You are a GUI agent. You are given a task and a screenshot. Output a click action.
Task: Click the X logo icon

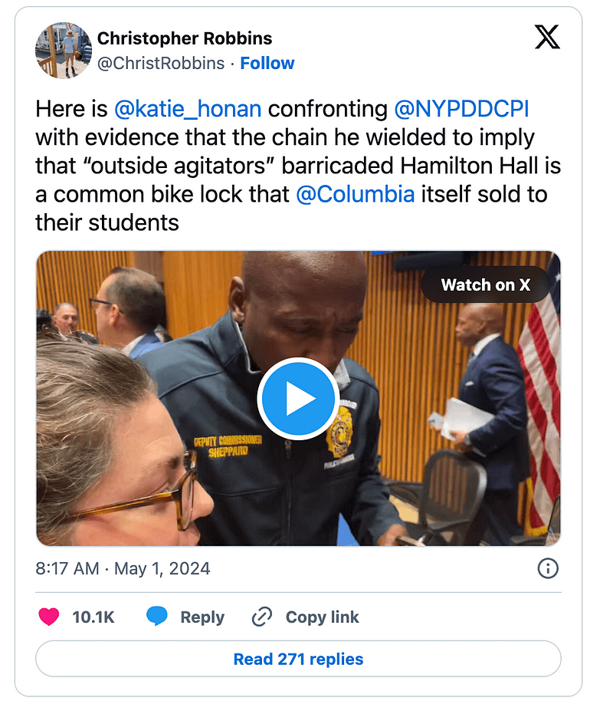point(547,37)
